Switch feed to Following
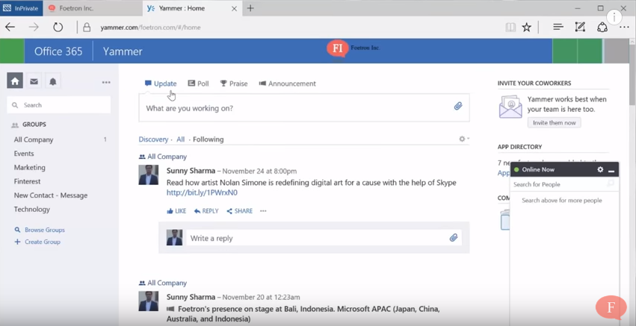 tap(208, 140)
